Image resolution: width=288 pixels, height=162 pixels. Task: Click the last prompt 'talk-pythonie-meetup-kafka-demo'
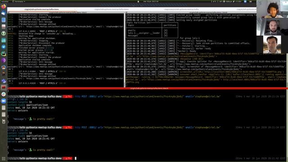coord(40,158)
